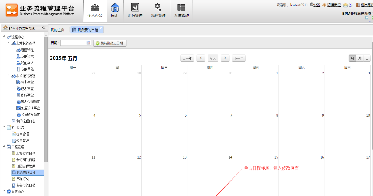The height and width of the screenshot is (196, 373).
Task: Click the 周日 column header
Action: point(347,68)
